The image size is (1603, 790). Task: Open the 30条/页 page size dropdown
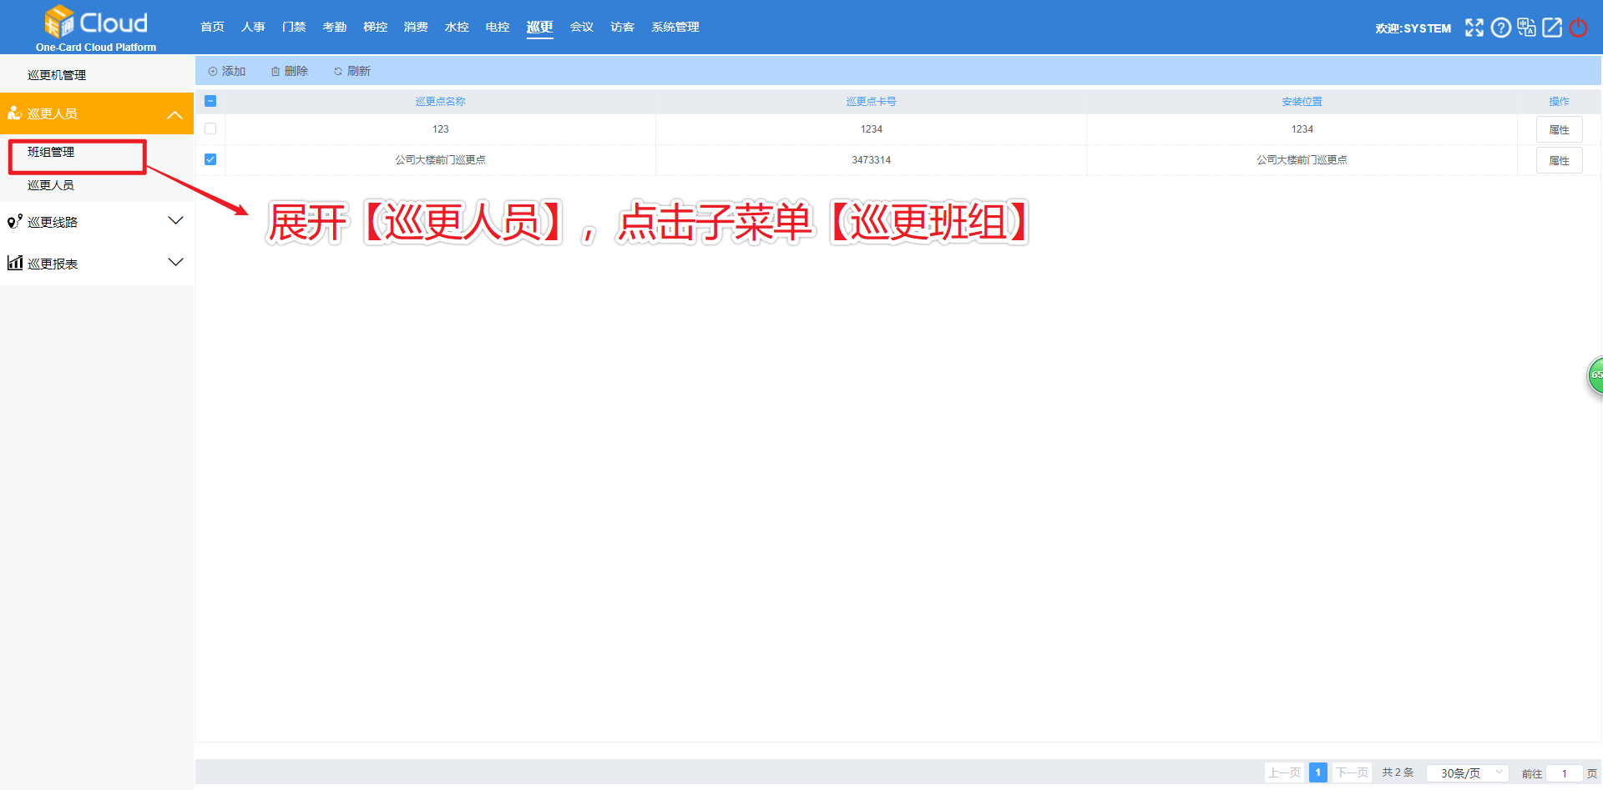pyautogui.click(x=1467, y=773)
